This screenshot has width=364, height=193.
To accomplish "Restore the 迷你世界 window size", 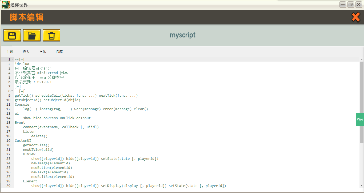I will click(x=351, y=5).
